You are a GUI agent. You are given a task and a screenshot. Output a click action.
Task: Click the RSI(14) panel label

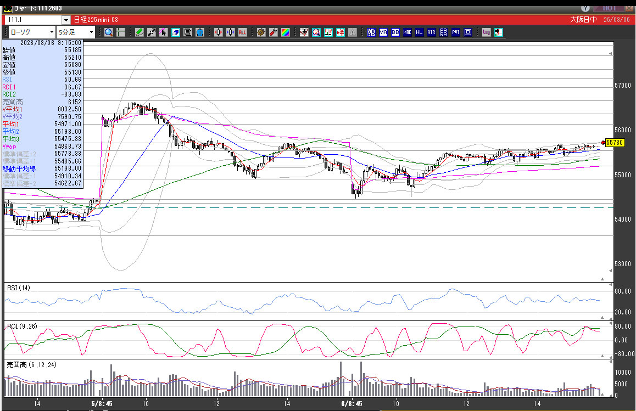(18, 288)
